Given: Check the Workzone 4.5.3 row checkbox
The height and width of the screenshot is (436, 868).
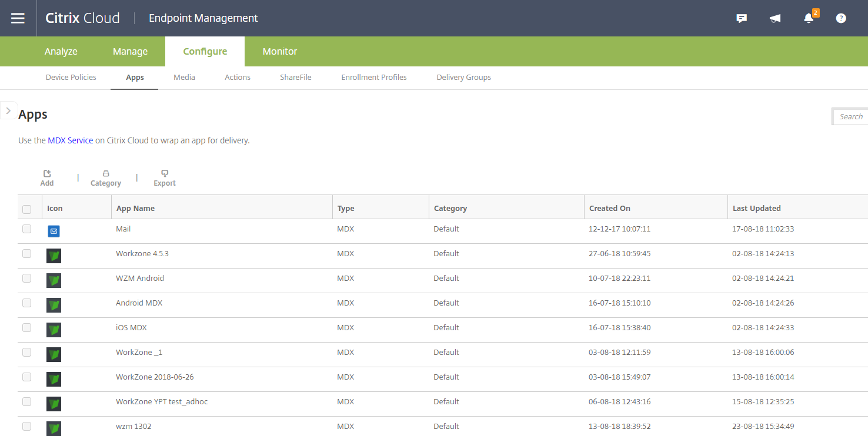Looking at the screenshot, I should [26, 253].
